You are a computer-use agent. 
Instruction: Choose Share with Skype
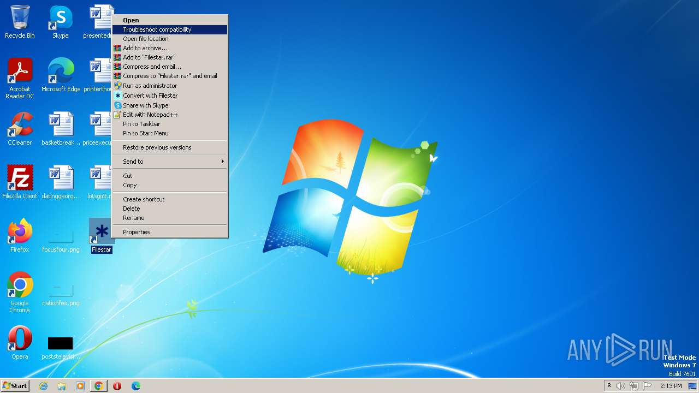click(x=170, y=105)
